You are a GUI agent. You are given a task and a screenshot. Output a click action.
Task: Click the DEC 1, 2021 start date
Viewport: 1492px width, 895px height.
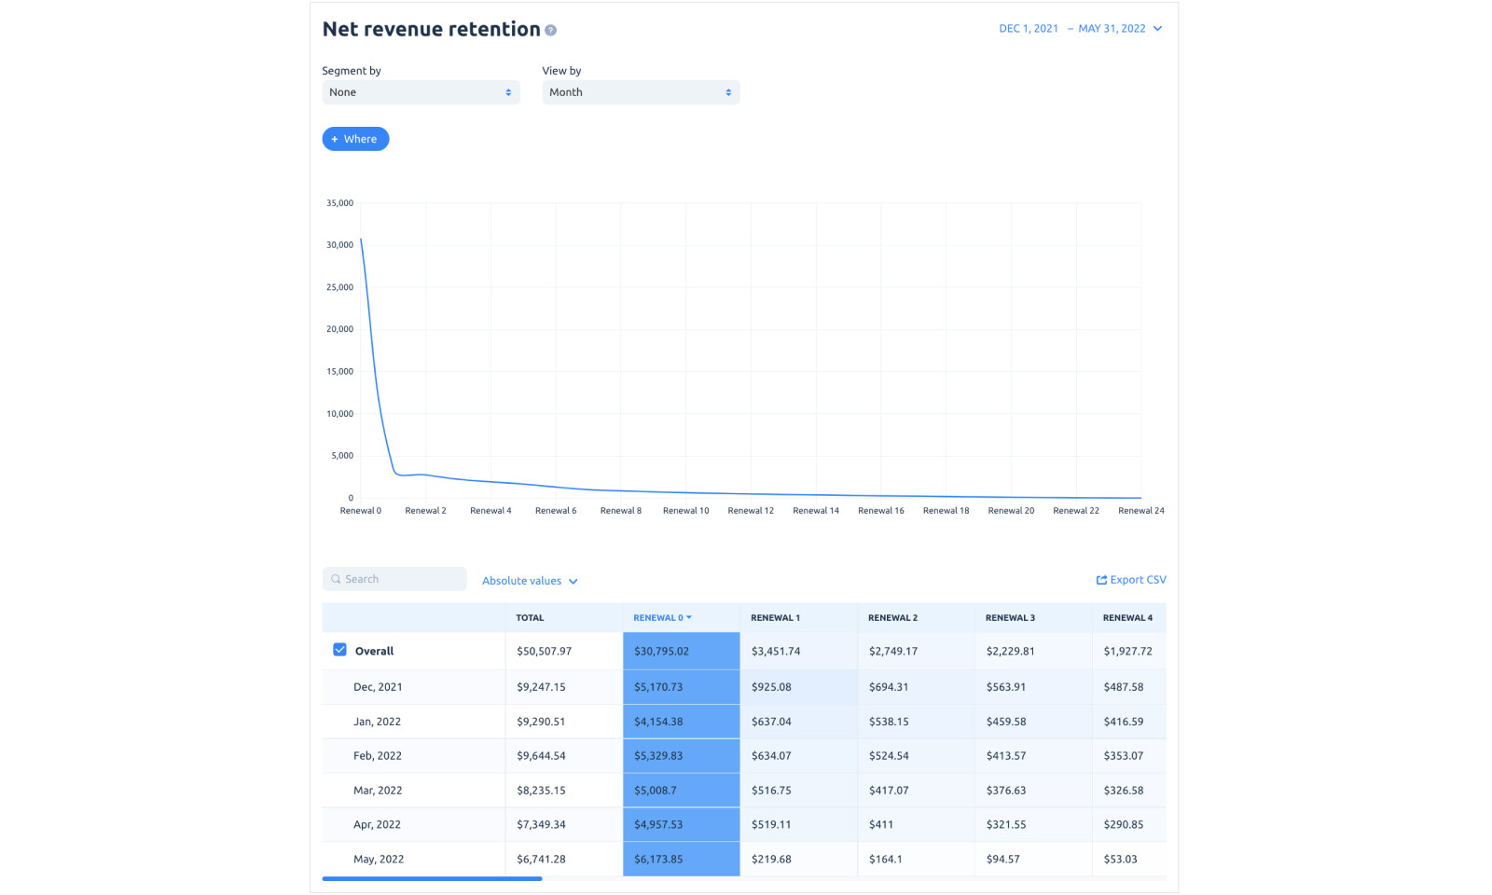pos(1029,29)
